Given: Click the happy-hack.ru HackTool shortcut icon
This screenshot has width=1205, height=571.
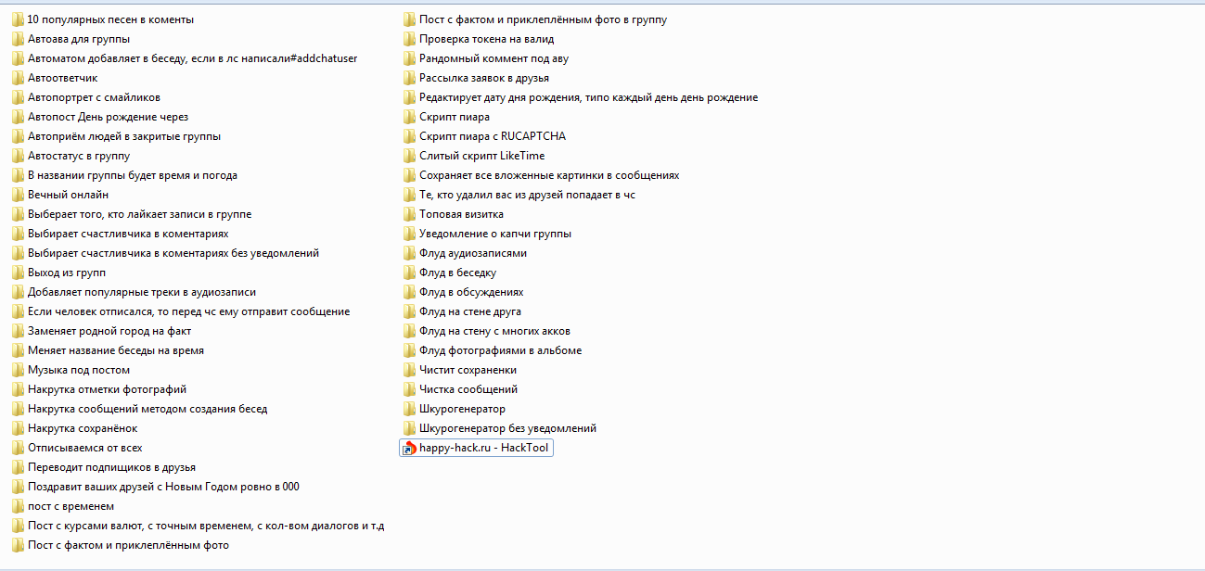Looking at the screenshot, I should tap(409, 449).
